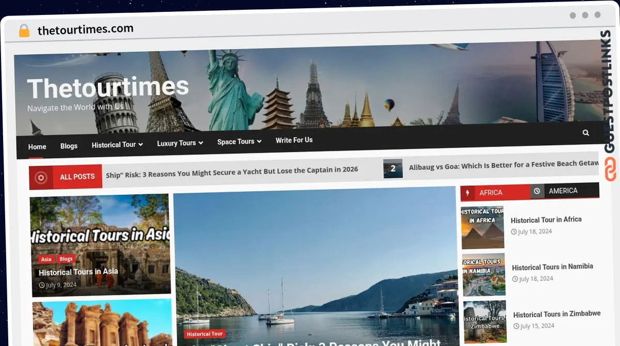Click the ALL POSTS button

pos(76,177)
